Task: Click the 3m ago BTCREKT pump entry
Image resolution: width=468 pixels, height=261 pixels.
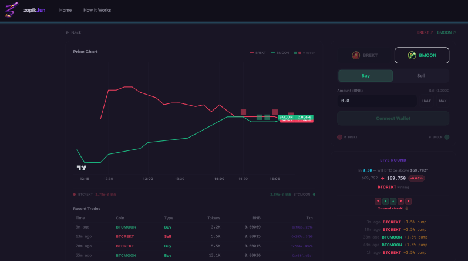Action: click(396, 222)
